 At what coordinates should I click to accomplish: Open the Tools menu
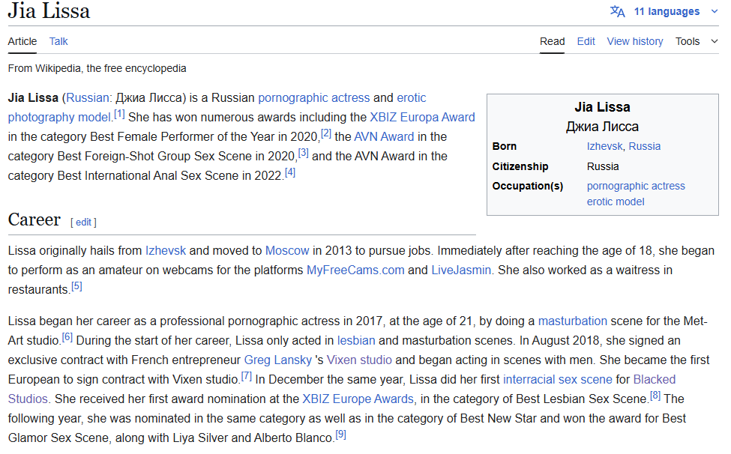688,41
